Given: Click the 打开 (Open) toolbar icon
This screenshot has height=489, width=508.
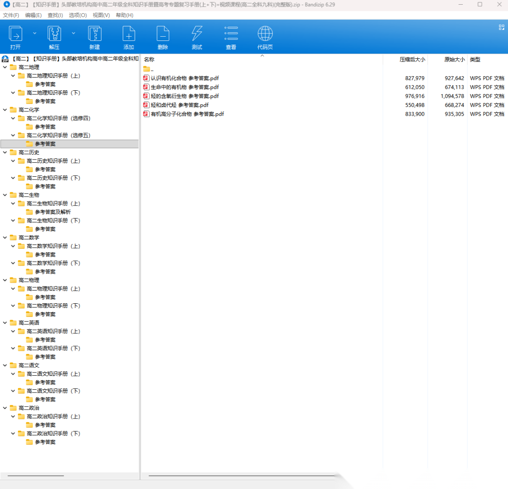Looking at the screenshot, I should tap(16, 34).
